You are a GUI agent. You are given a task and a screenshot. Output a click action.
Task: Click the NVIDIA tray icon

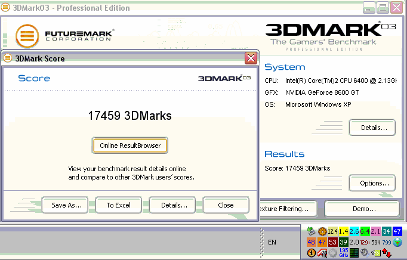click(376, 253)
